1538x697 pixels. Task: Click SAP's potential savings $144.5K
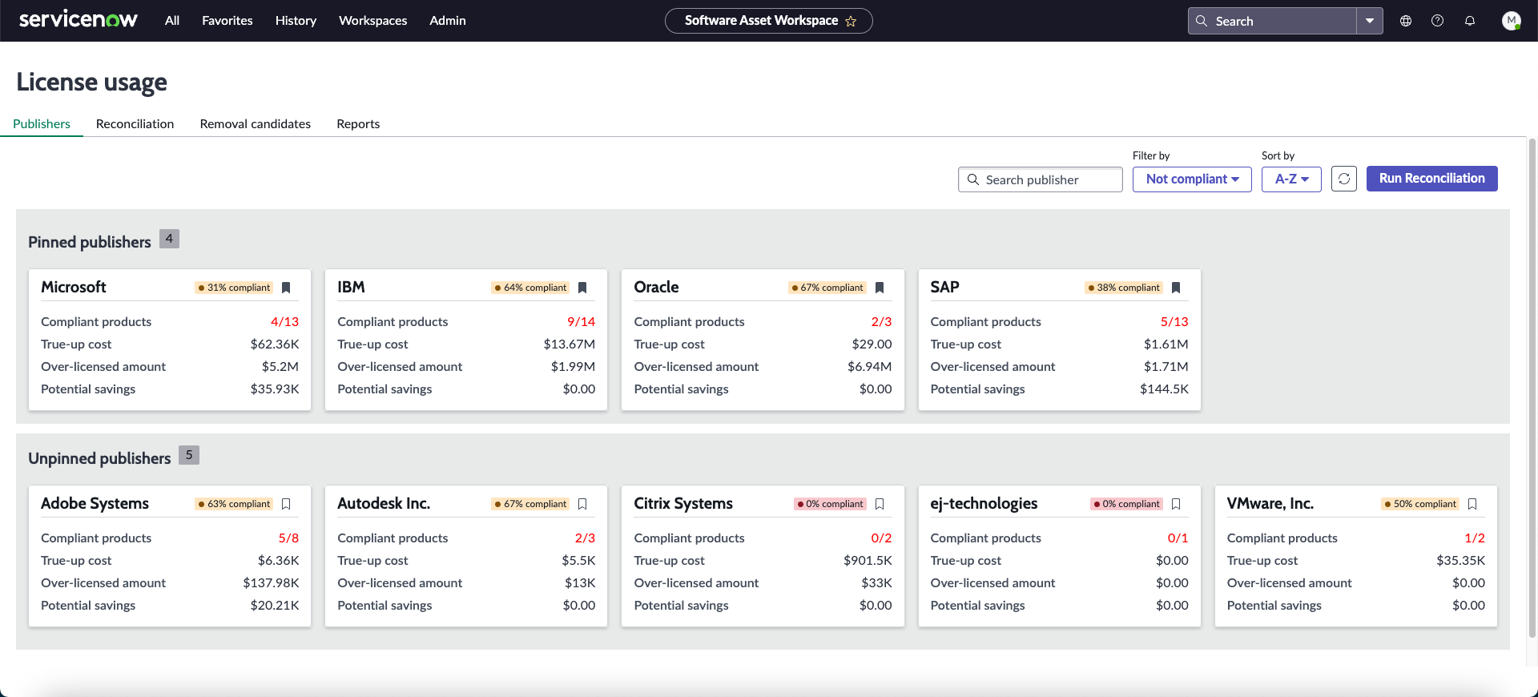click(1165, 389)
